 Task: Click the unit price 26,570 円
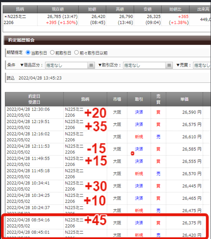pyautogui.click(x=192, y=174)
